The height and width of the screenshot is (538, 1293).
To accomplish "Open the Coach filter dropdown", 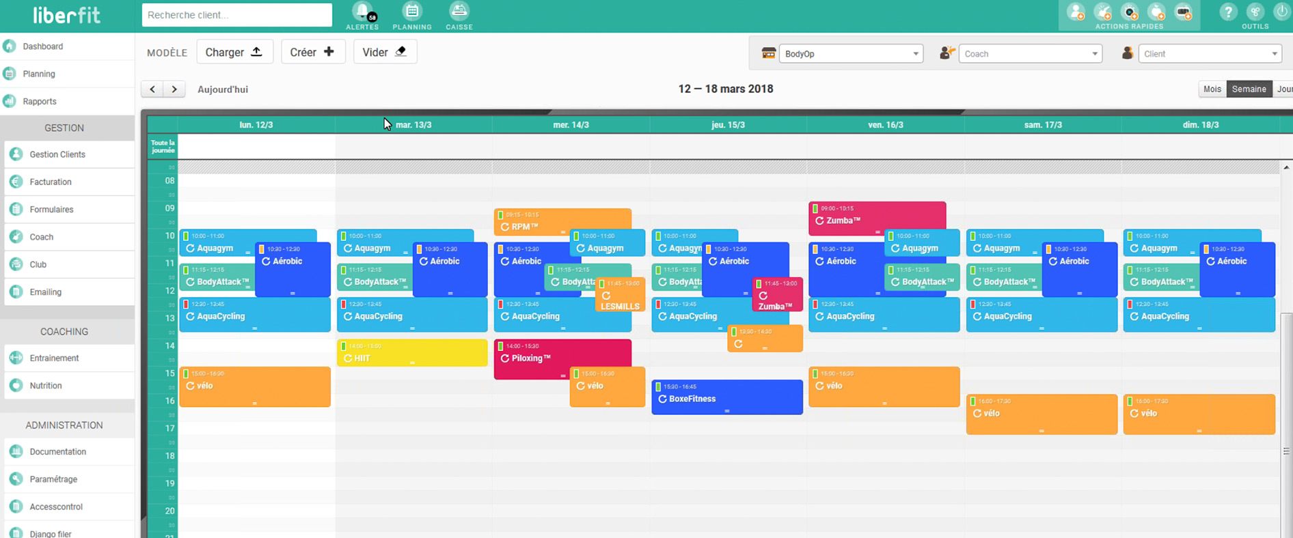I will pyautogui.click(x=1030, y=54).
